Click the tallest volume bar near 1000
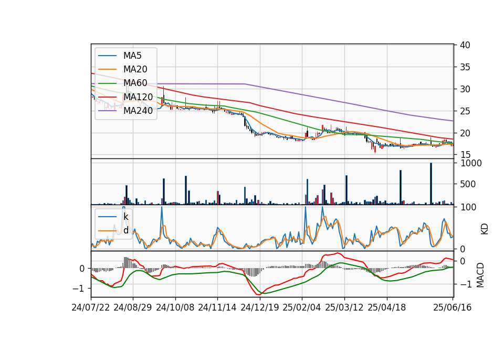 pos(431,184)
